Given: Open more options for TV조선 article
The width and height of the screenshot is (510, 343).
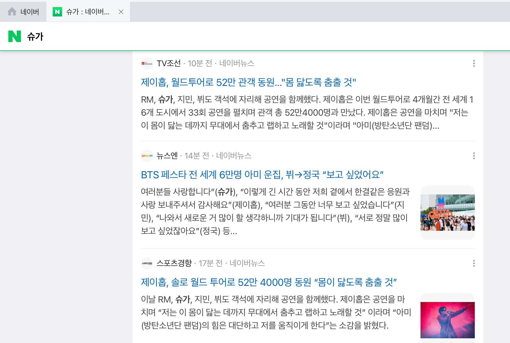Looking at the screenshot, I should pos(474,63).
